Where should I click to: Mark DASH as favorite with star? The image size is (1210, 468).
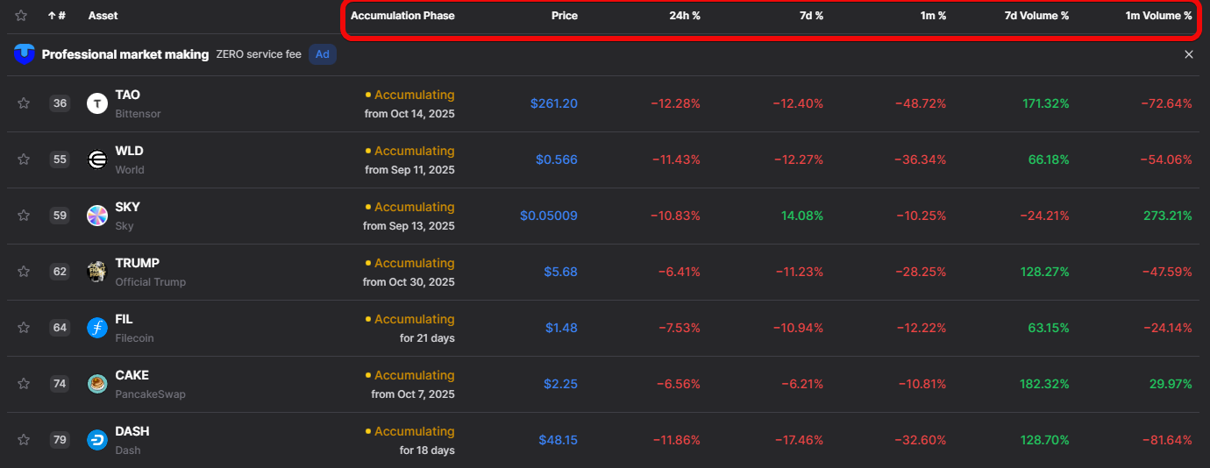pos(24,440)
